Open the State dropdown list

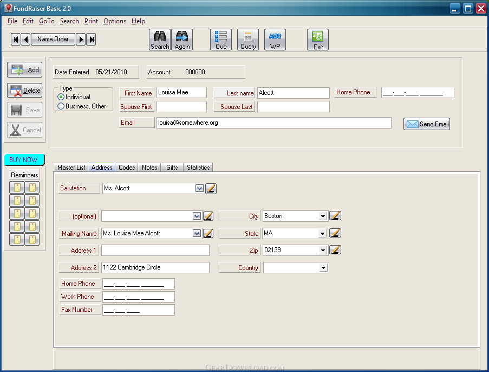click(323, 233)
